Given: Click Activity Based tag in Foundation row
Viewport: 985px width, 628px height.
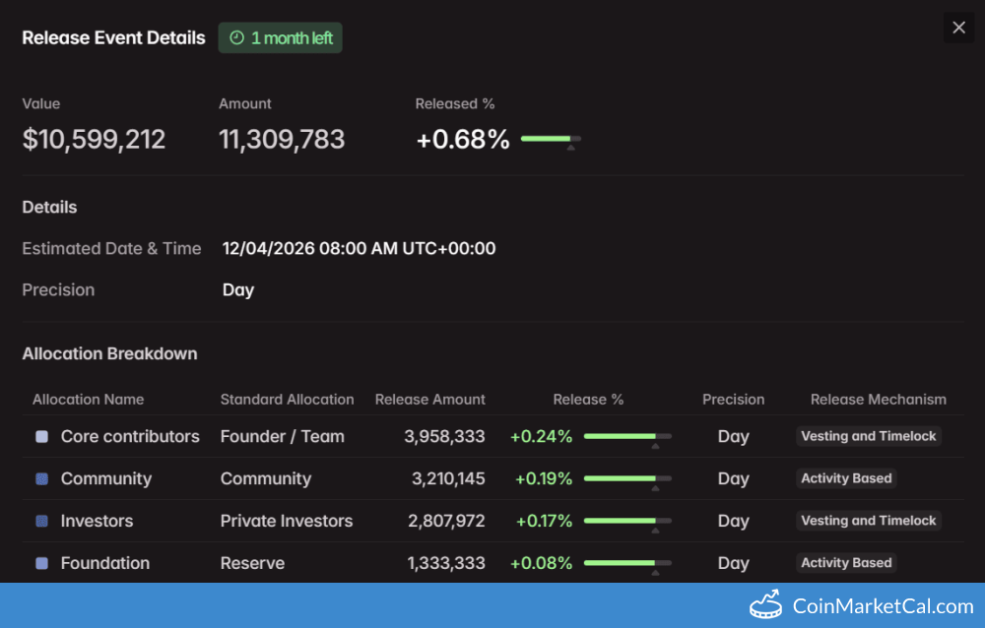Looking at the screenshot, I should click(x=846, y=563).
